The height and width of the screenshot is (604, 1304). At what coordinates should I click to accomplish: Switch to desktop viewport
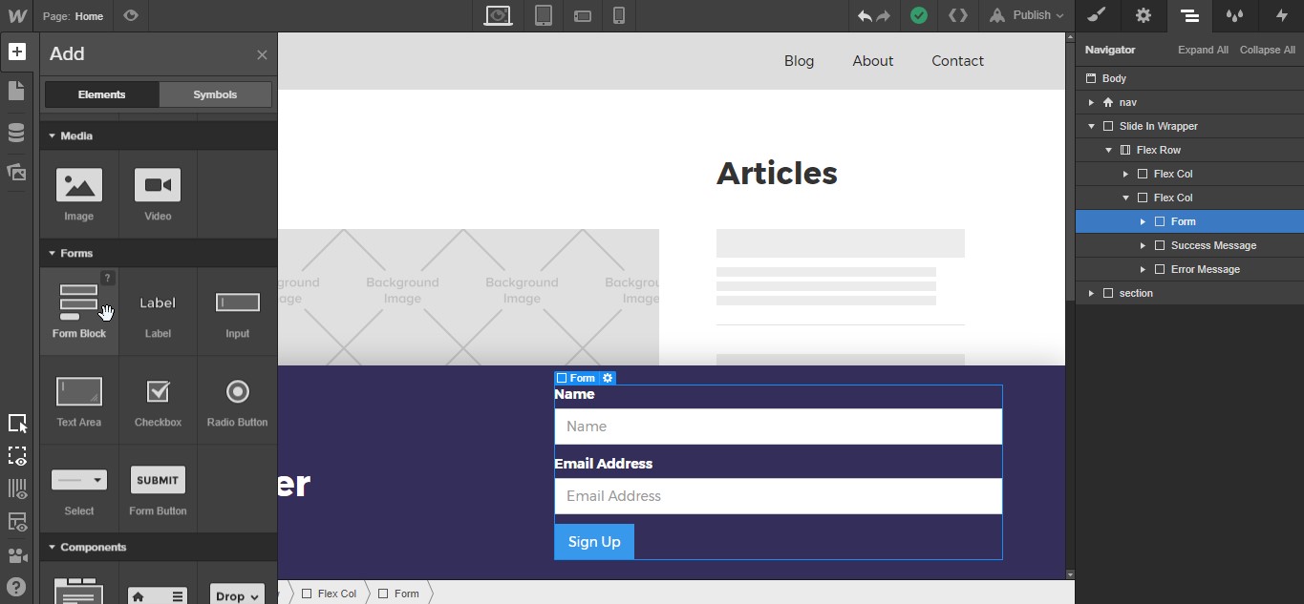tap(499, 15)
